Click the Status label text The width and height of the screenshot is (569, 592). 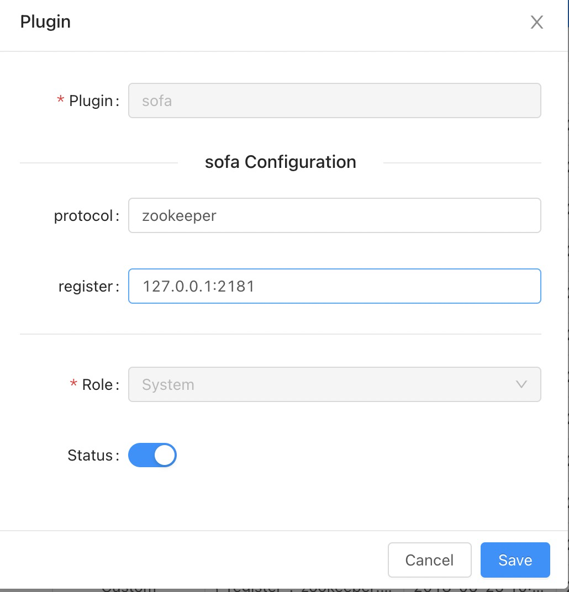tap(91, 456)
